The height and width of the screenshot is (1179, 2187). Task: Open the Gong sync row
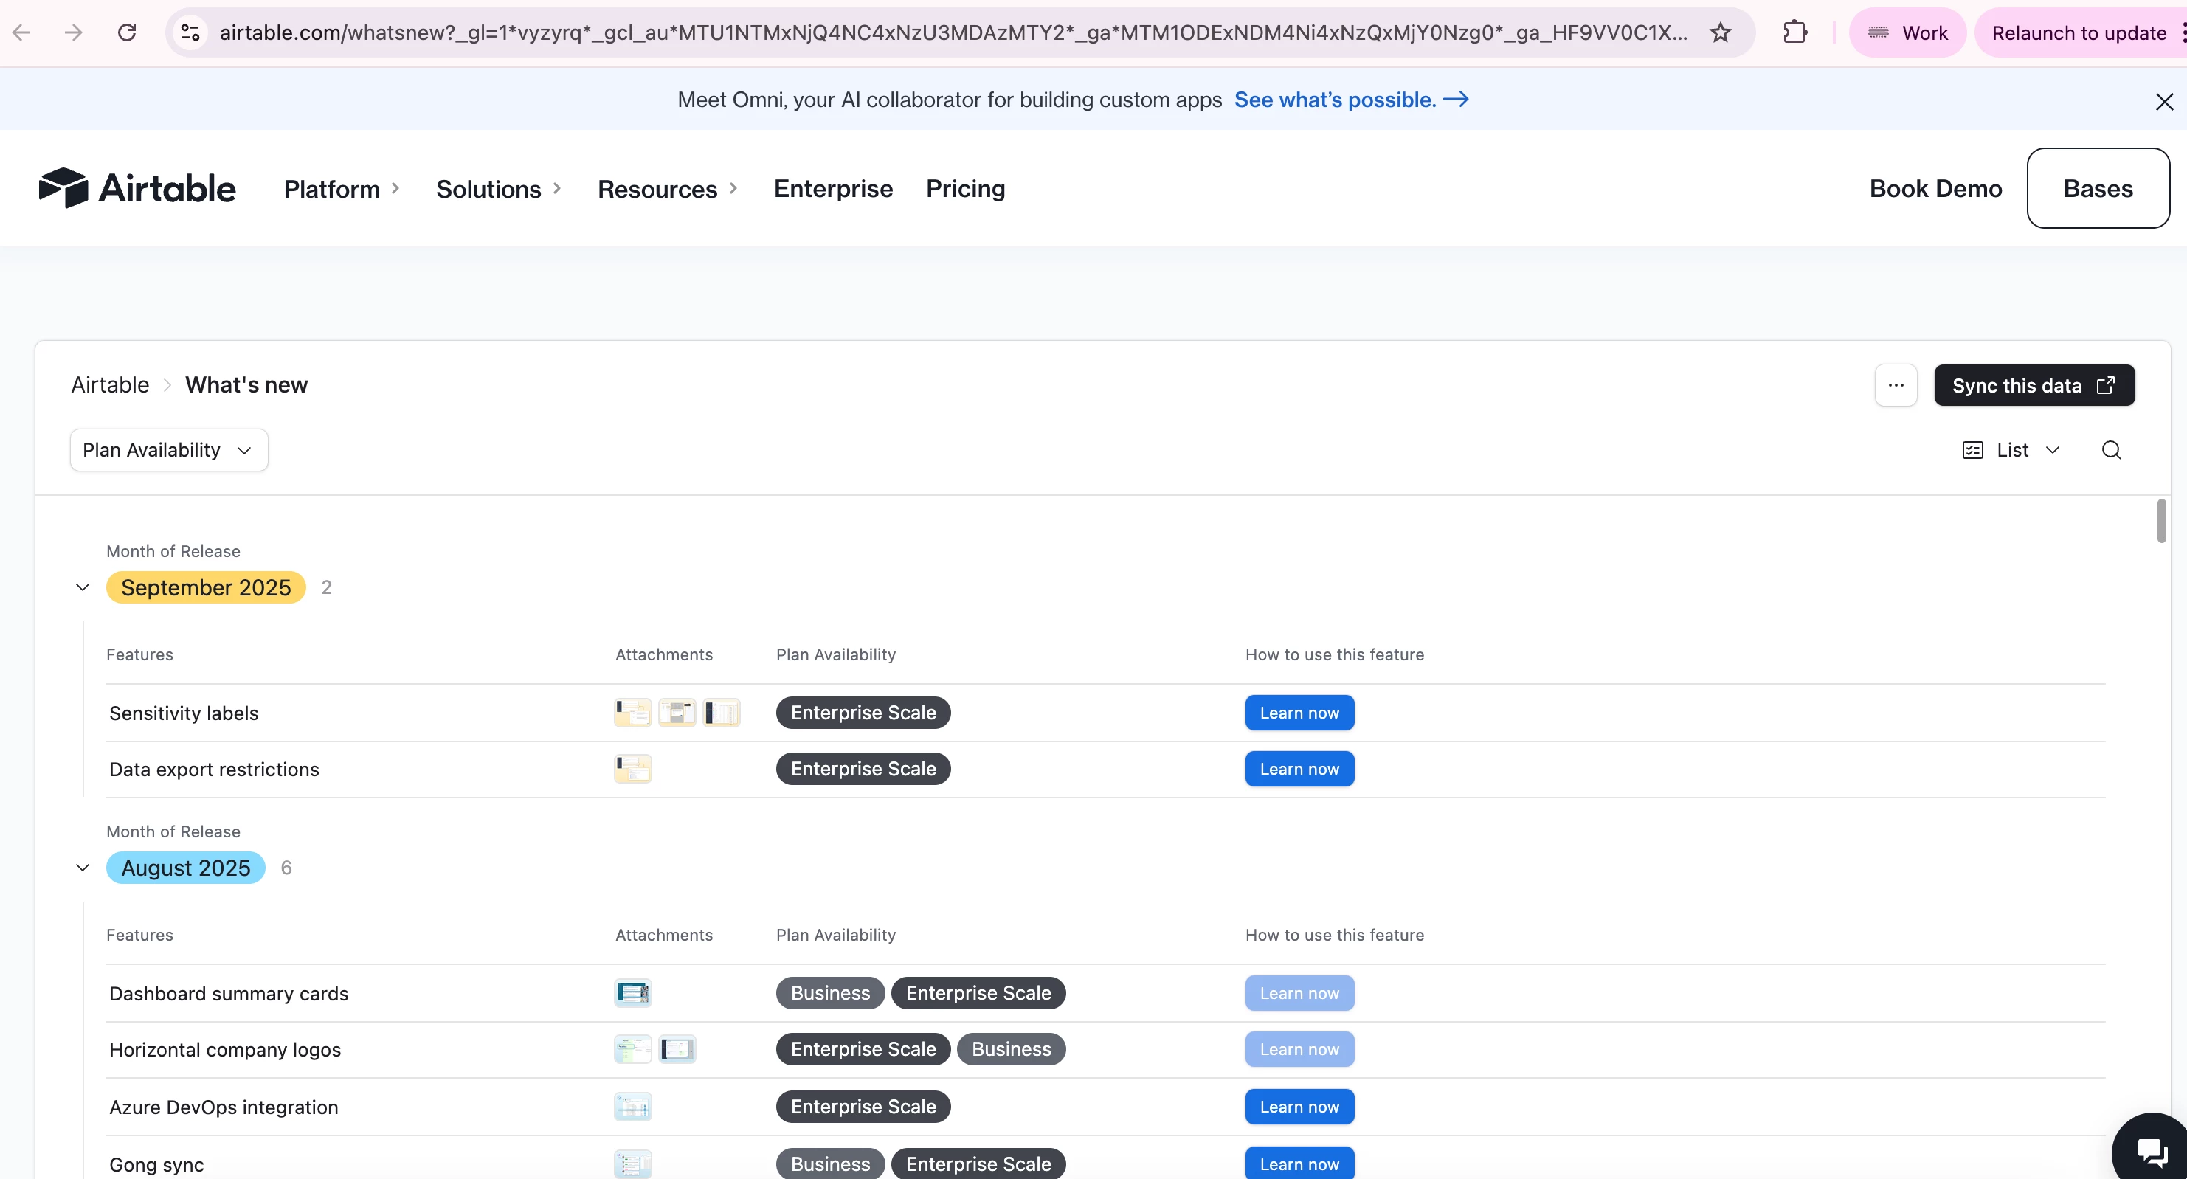[x=1105, y=1158]
